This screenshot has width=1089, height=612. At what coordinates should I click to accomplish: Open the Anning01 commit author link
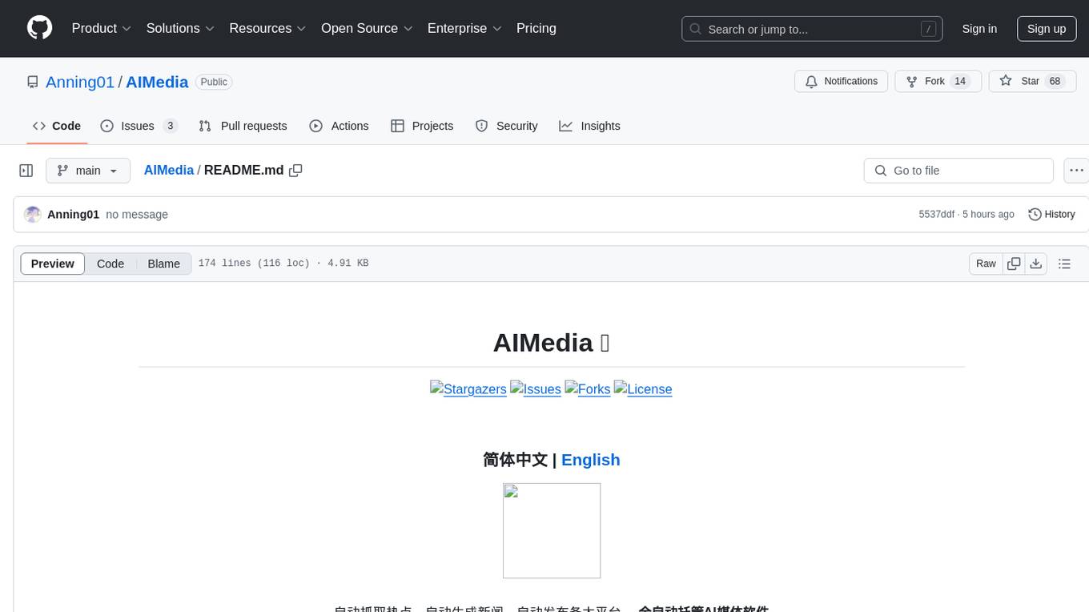coord(74,215)
